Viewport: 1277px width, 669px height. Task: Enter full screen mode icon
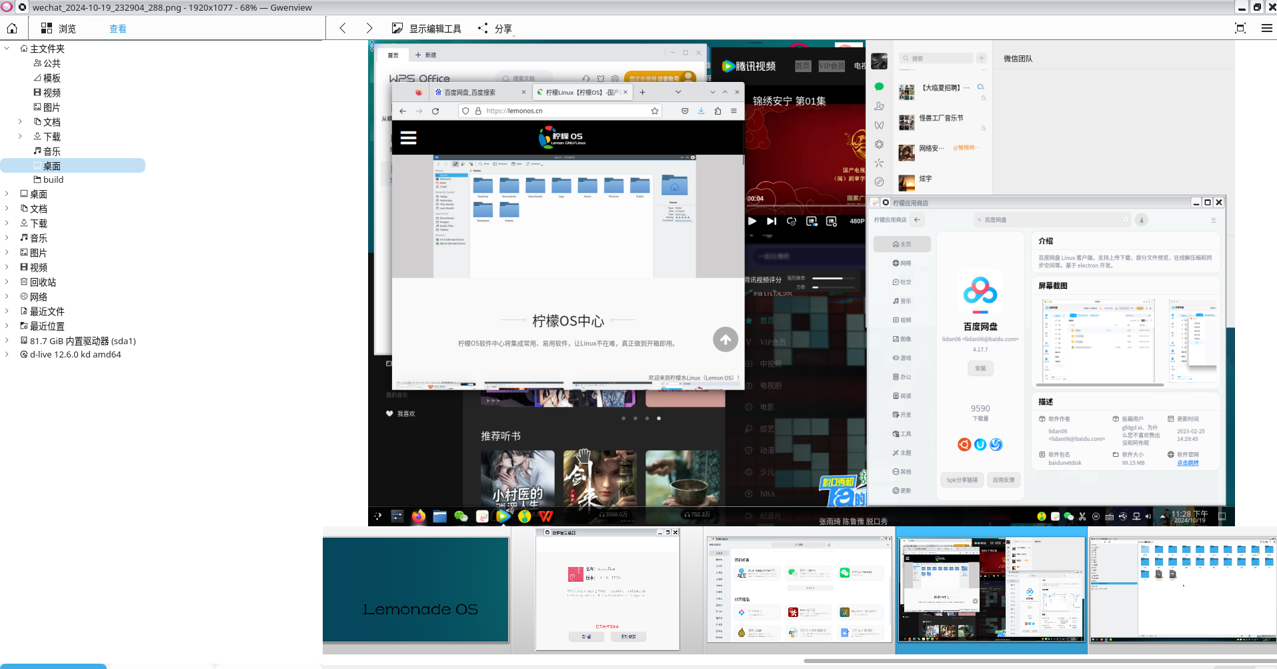click(x=1240, y=28)
